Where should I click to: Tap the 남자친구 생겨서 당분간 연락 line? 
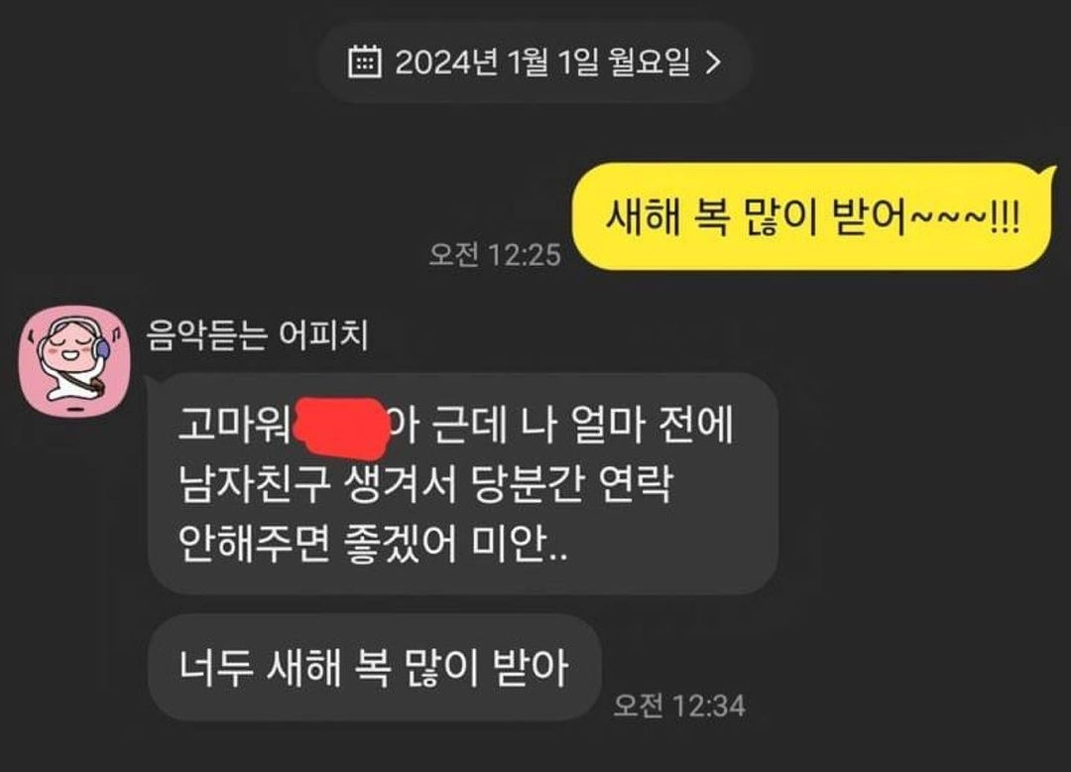coord(426,484)
